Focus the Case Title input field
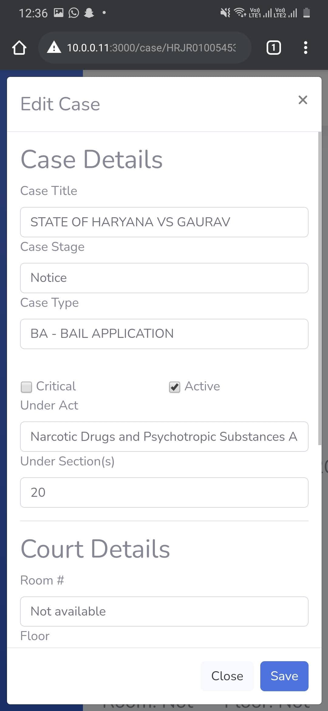328x711 pixels. 164,222
